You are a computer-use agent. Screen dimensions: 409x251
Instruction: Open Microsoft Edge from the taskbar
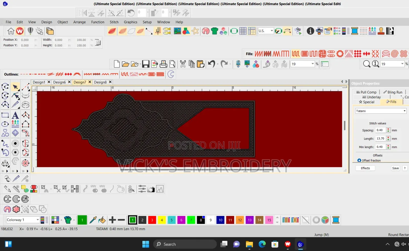coord(262,244)
